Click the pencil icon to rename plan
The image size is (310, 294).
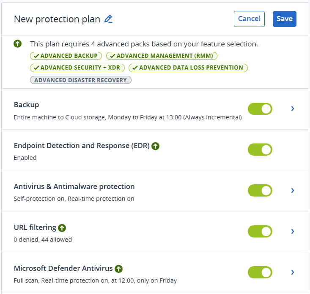click(109, 19)
